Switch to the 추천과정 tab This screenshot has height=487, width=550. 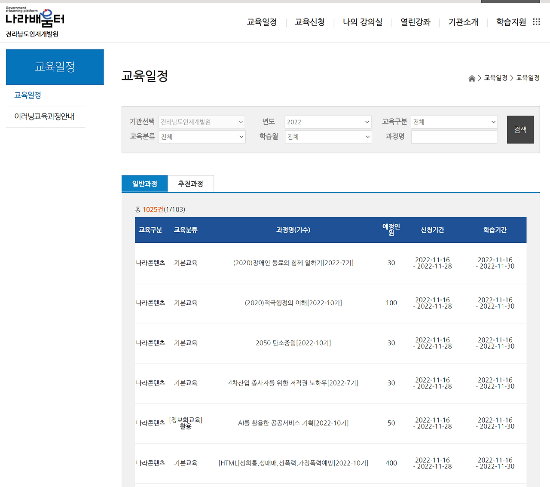191,183
